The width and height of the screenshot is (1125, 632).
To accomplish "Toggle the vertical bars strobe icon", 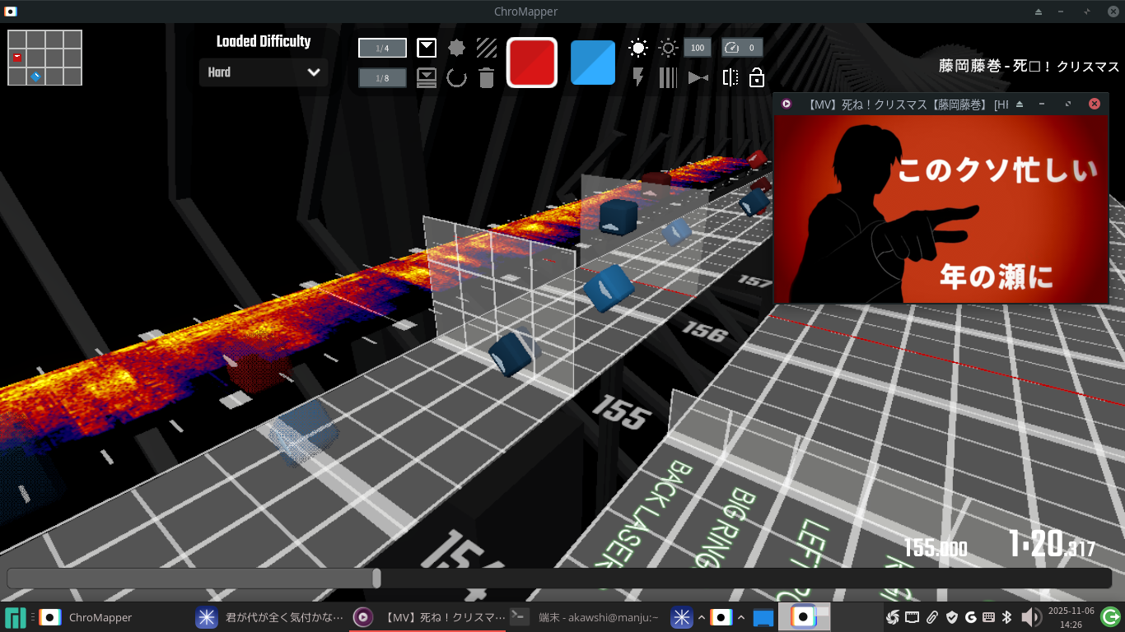I will [x=668, y=77].
